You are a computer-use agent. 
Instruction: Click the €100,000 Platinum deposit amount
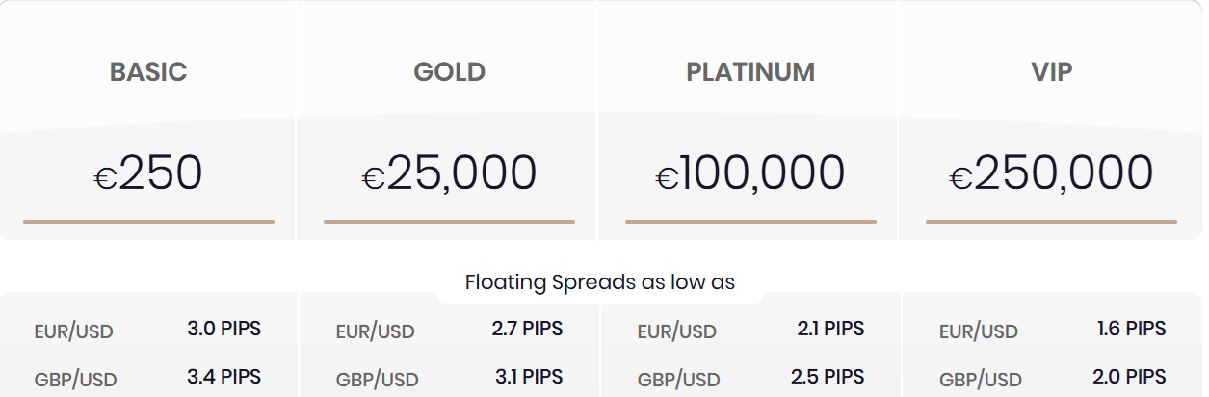coord(750,173)
